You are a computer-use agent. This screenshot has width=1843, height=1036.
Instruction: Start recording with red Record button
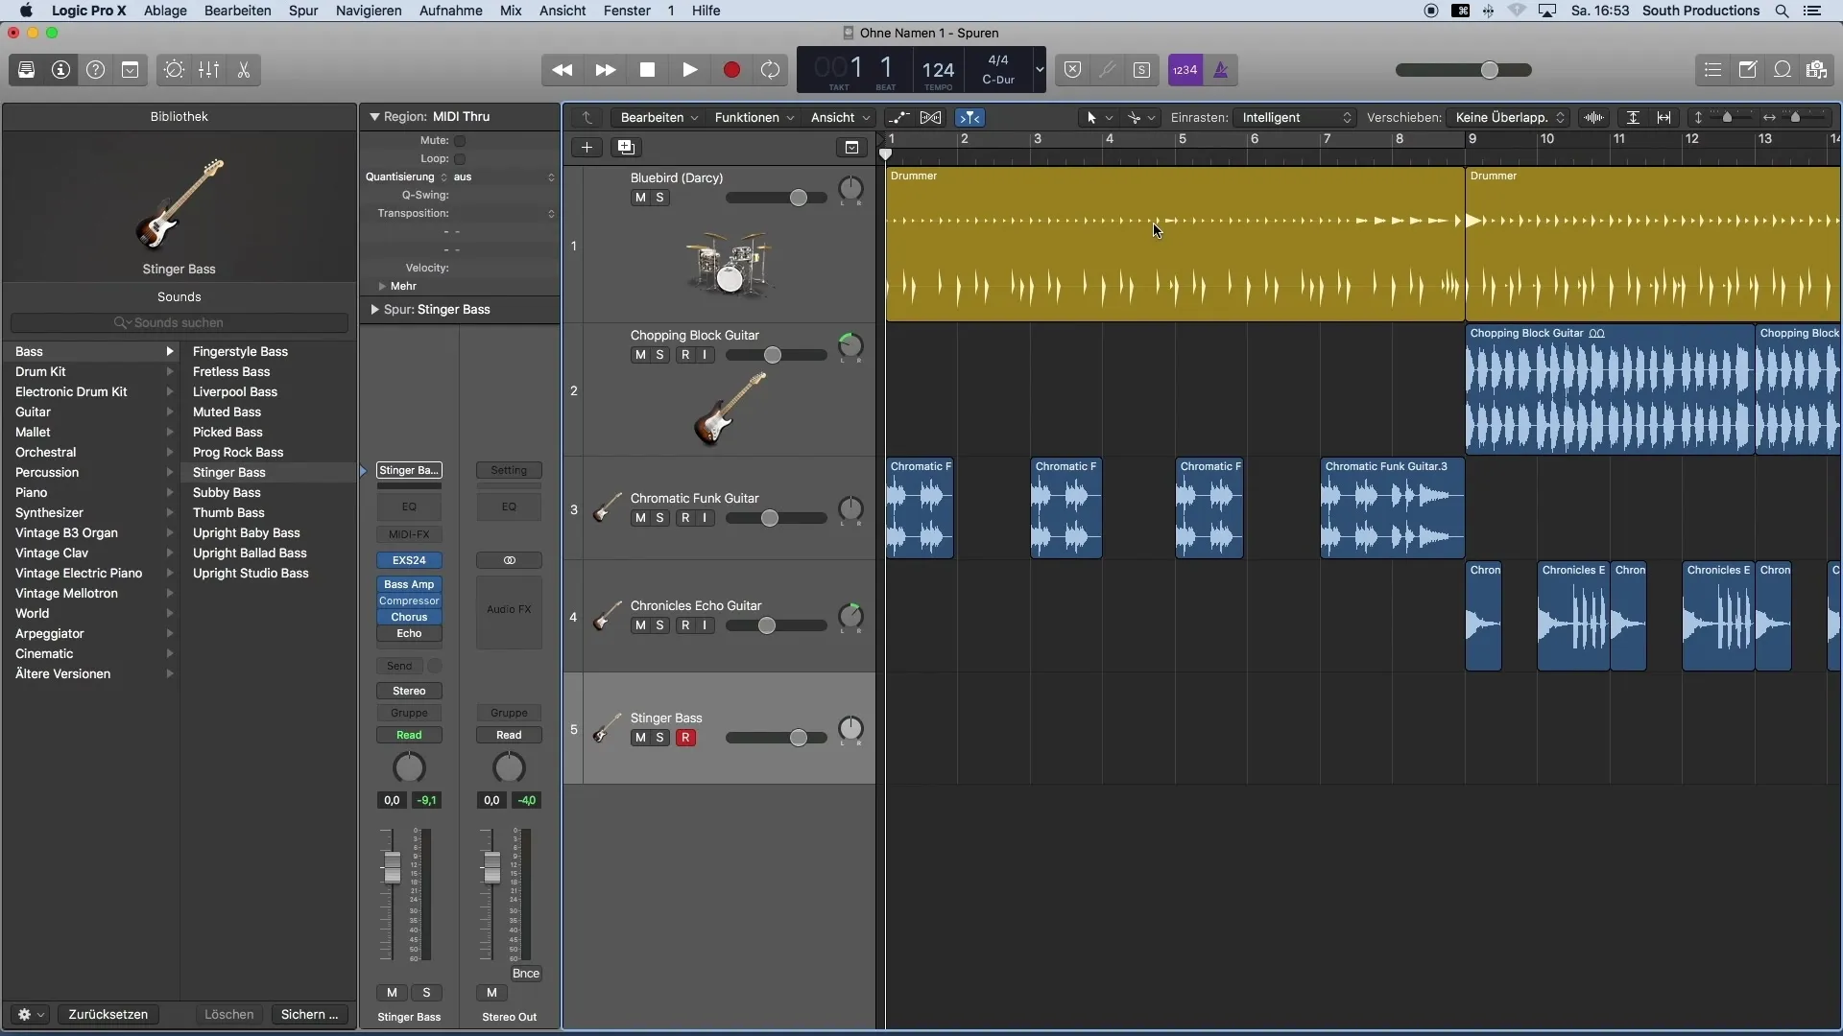731,70
